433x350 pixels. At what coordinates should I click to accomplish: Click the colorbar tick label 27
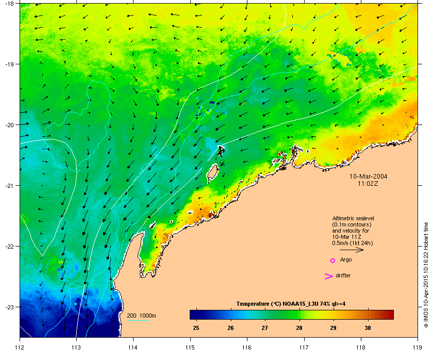tap(265, 328)
